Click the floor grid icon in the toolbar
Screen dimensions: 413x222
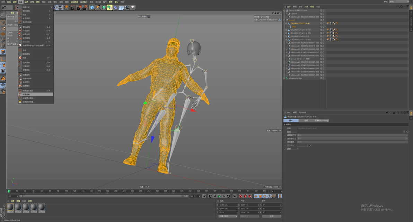(121, 7)
